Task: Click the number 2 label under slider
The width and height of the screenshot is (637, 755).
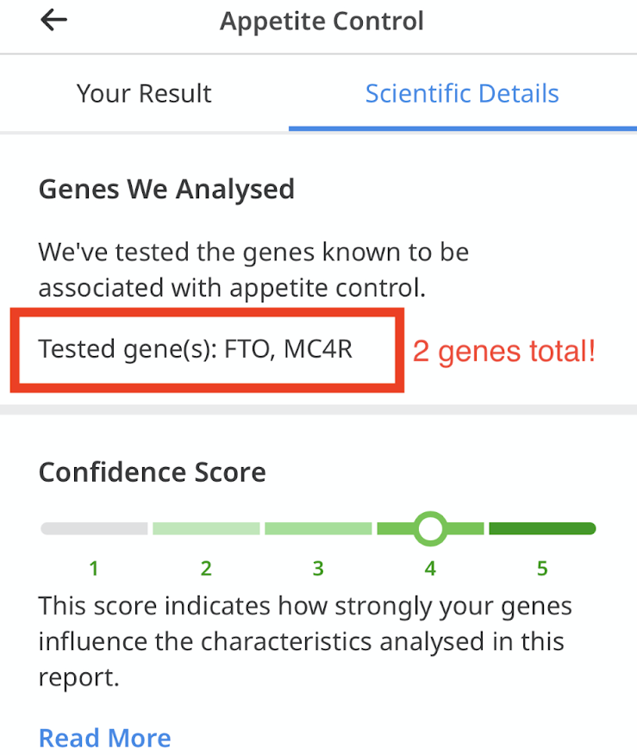Action: pyautogui.click(x=206, y=569)
